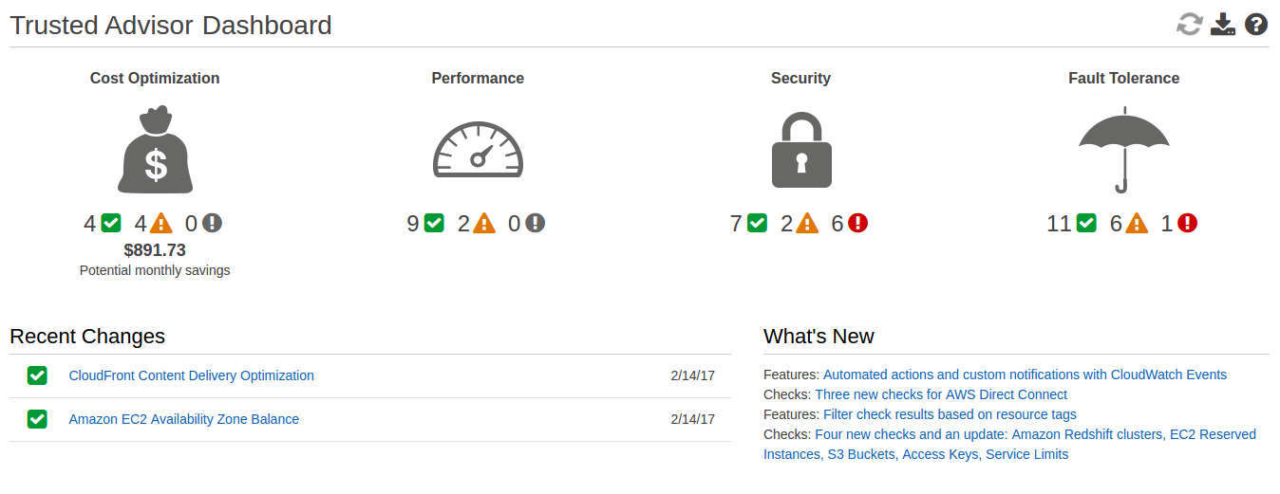Image resolution: width=1280 pixels, height=494 pixels.
Task: Select the Security heading
Action: pos(800,79)
